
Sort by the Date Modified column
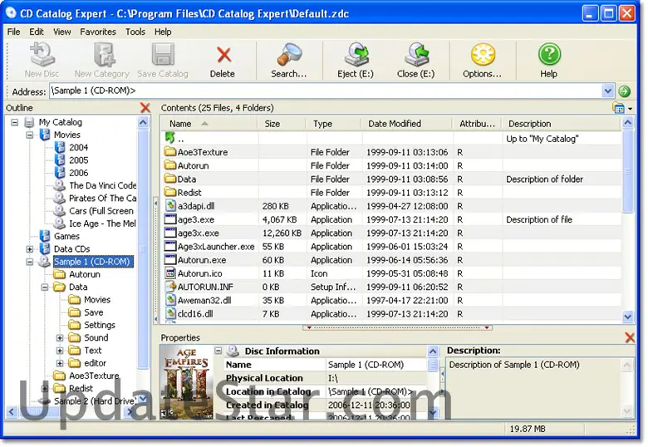407,124
